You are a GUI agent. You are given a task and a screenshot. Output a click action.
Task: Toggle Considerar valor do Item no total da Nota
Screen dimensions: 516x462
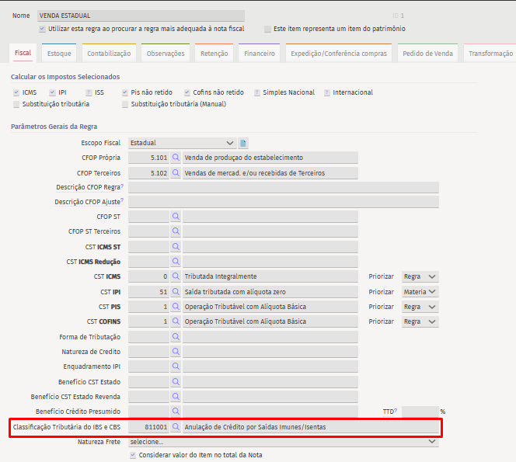click(x=133, y=455)
